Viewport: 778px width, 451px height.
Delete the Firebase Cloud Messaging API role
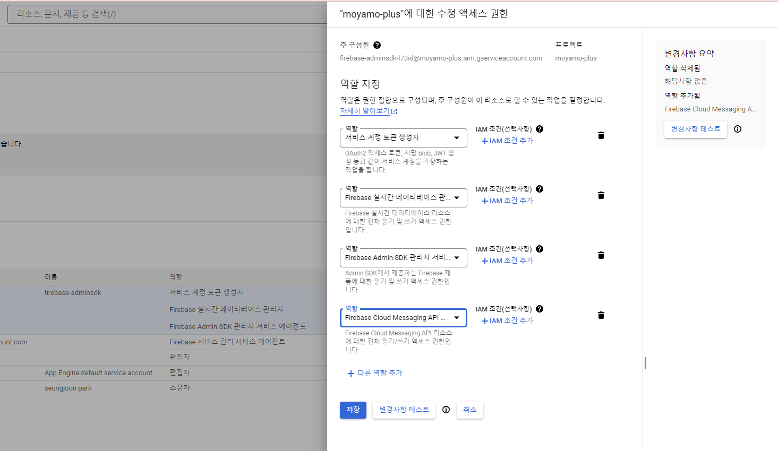pos(601,315)
